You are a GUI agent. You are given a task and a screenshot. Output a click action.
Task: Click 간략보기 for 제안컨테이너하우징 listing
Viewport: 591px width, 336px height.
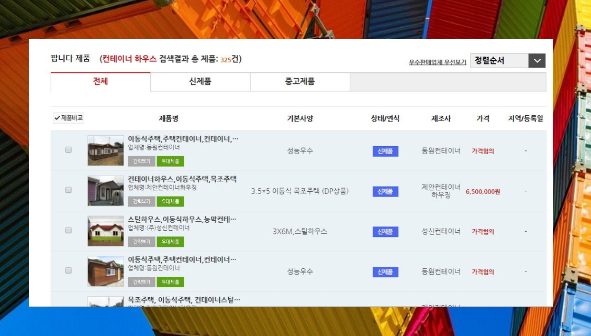pyautogui.click(x=141, y=202)
